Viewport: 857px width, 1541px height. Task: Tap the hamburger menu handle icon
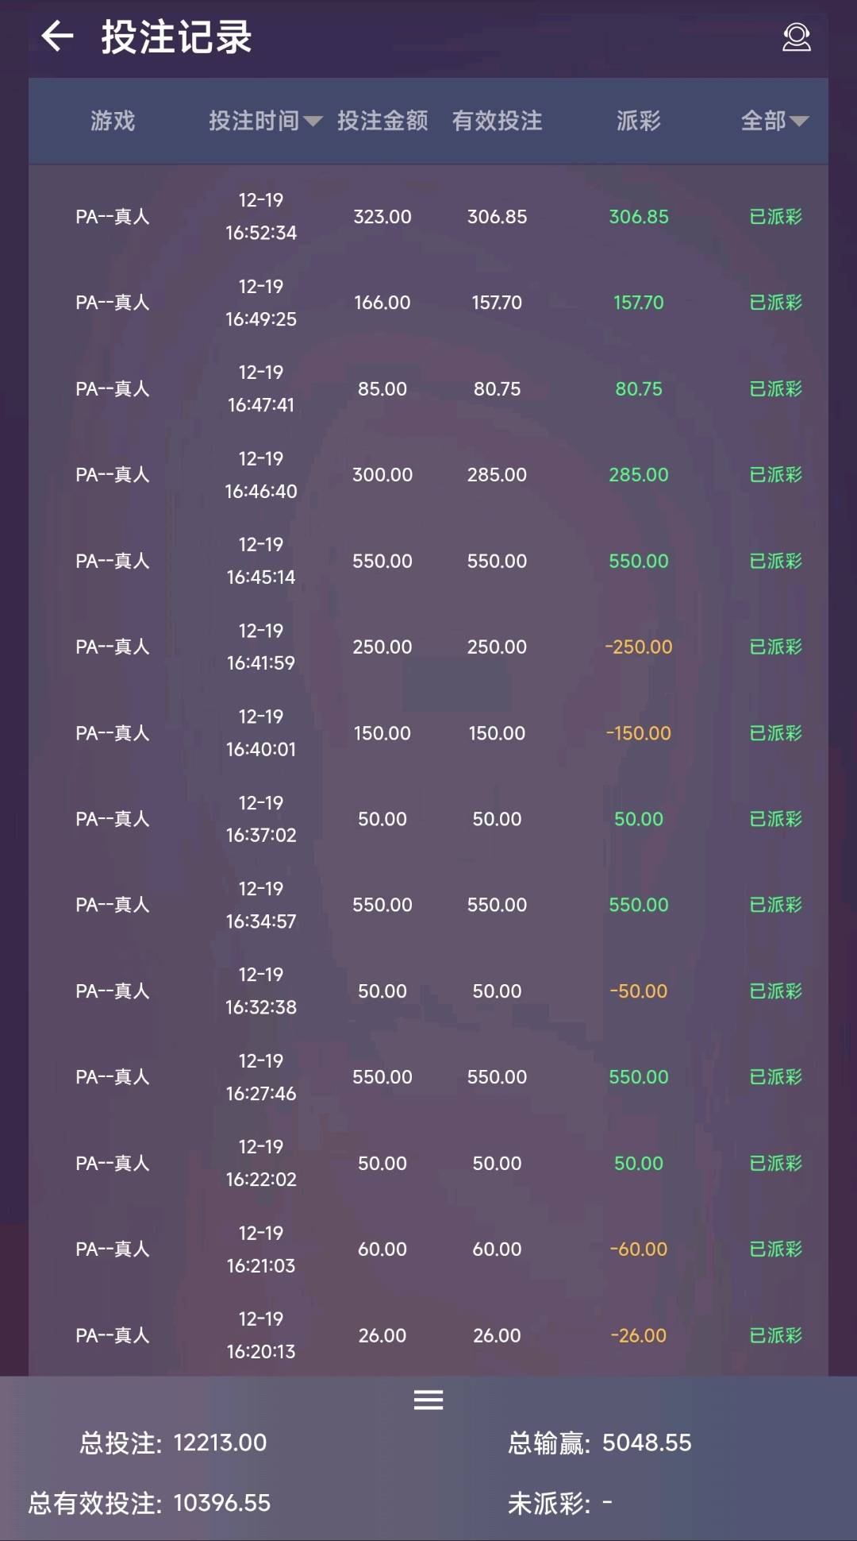tap(428, 1400)
